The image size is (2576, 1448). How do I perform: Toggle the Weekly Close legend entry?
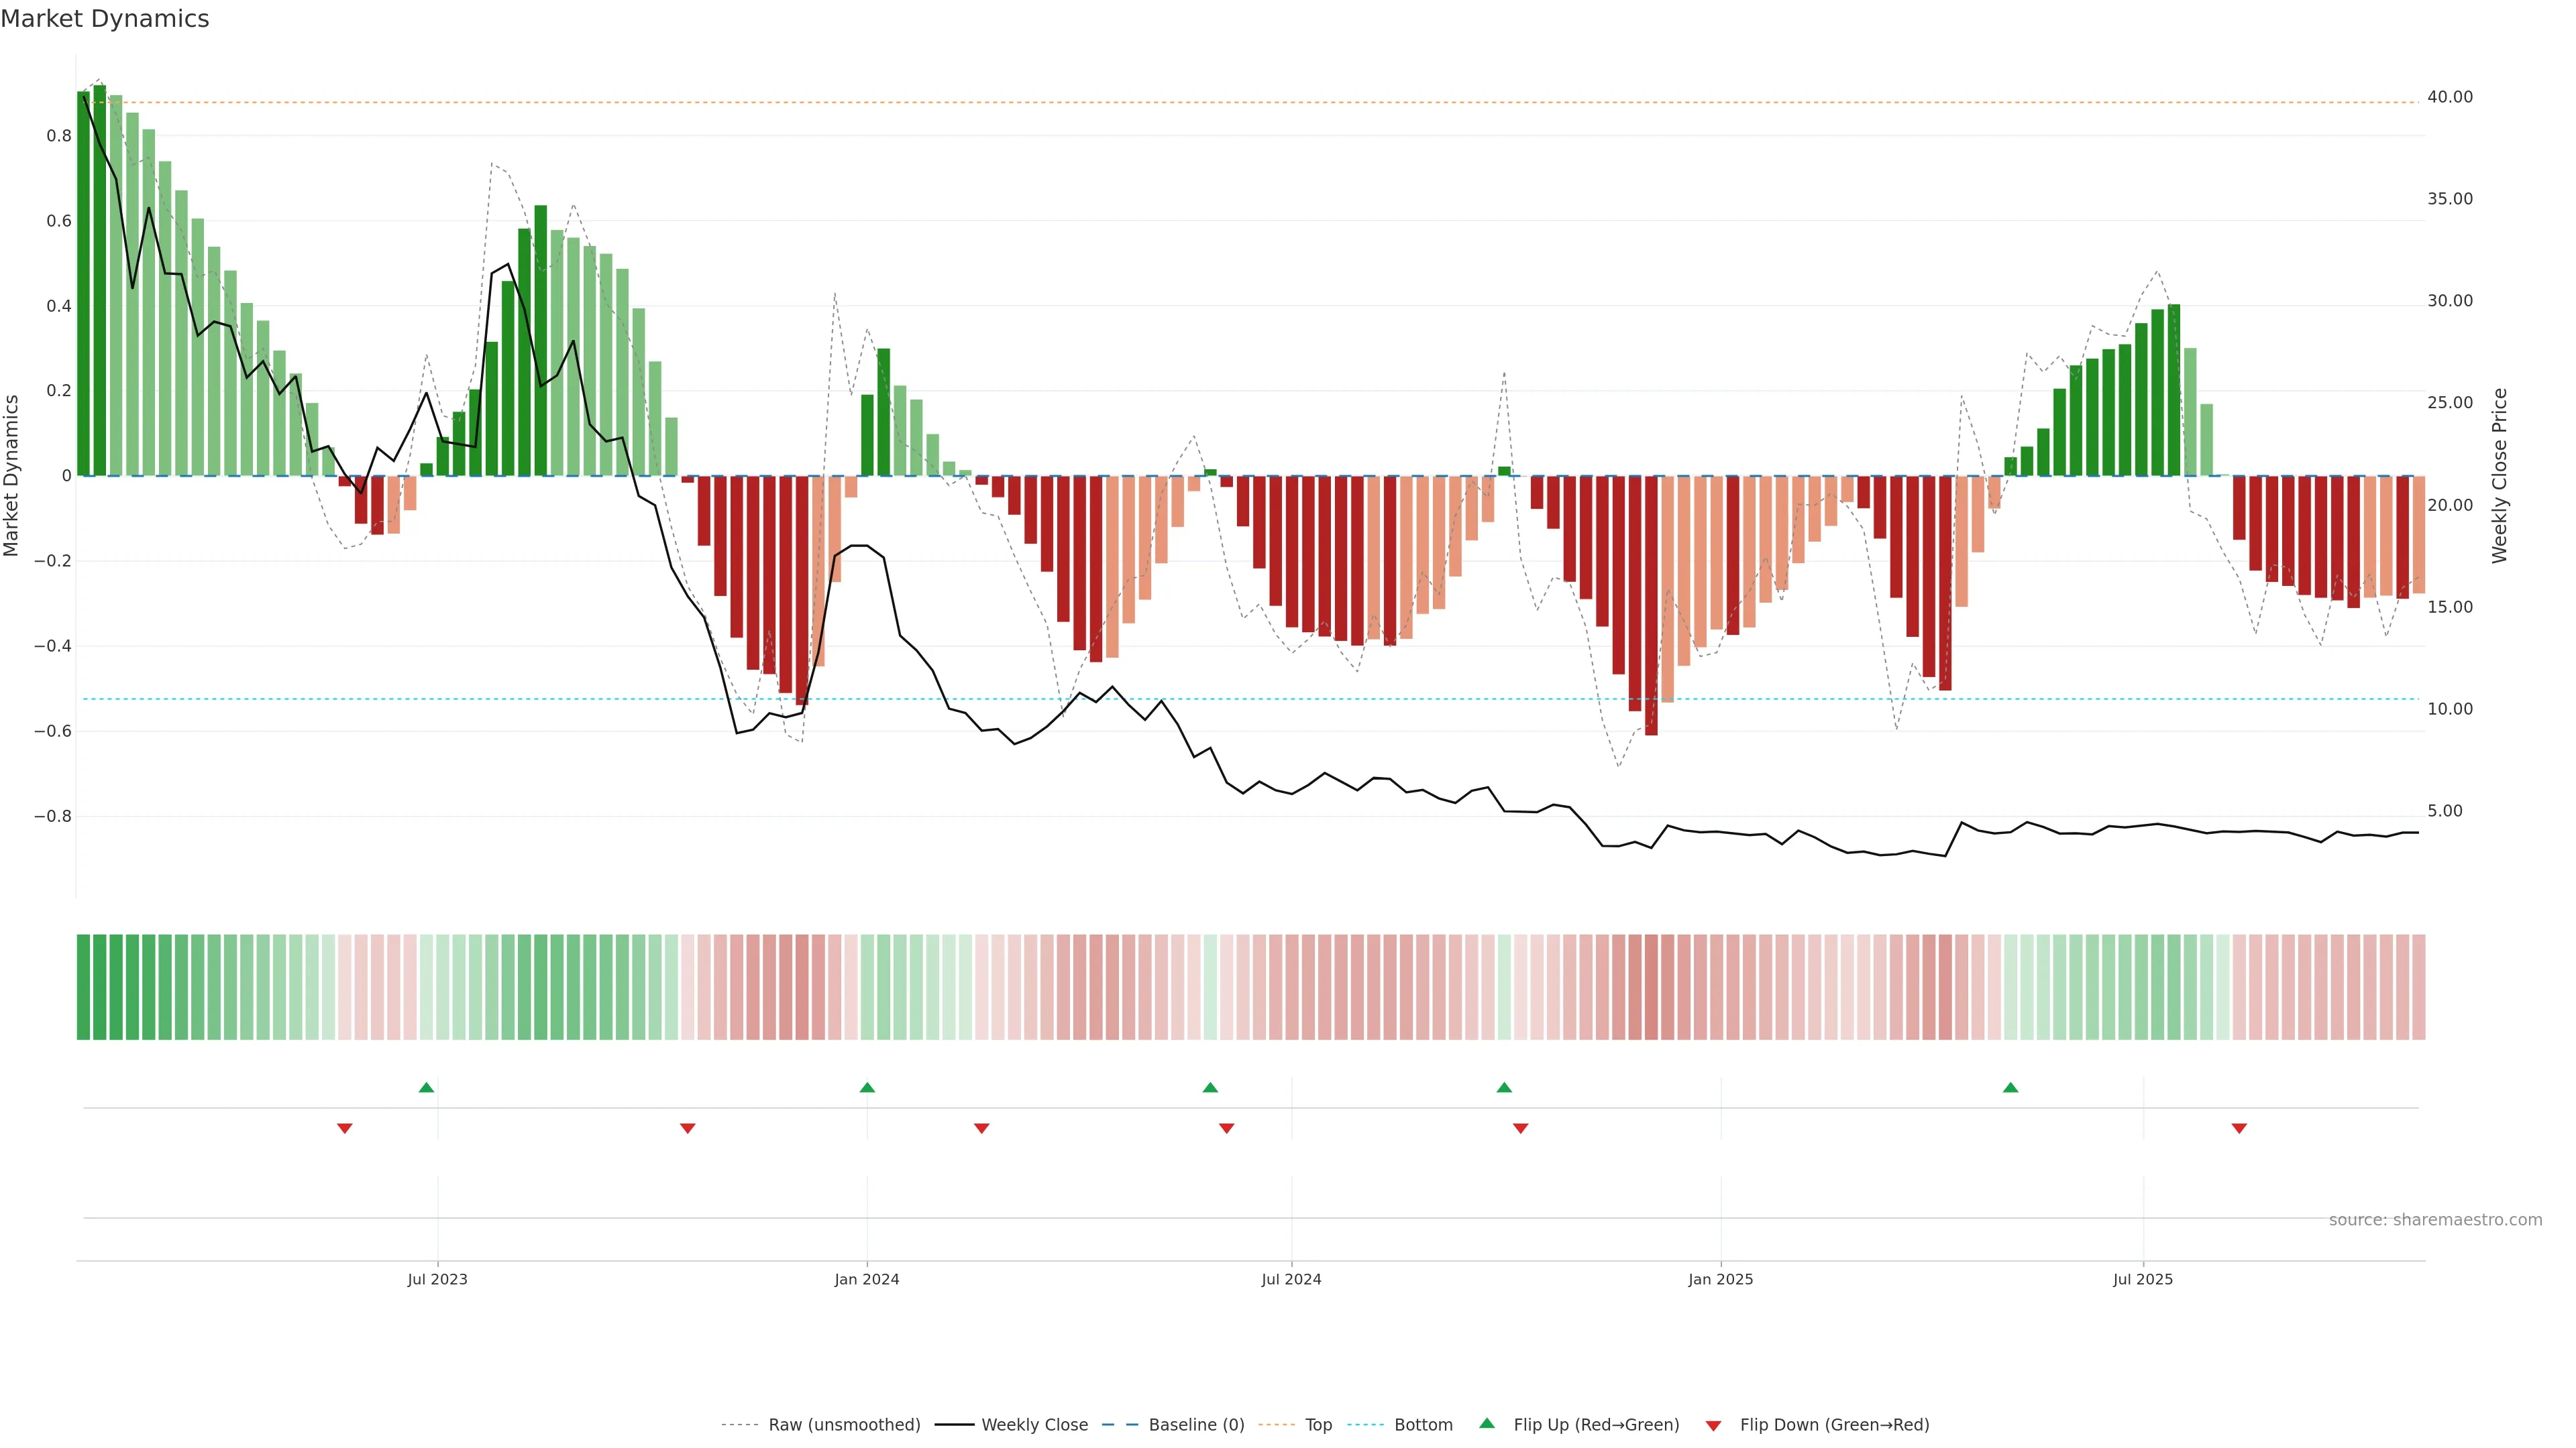point(1034,1424)
